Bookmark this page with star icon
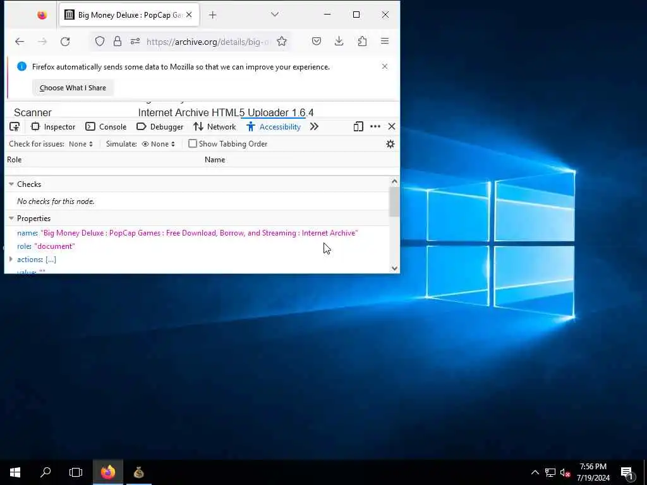This screenshot has height=485, width=647. pyautogui.click(x=282, y=41)
